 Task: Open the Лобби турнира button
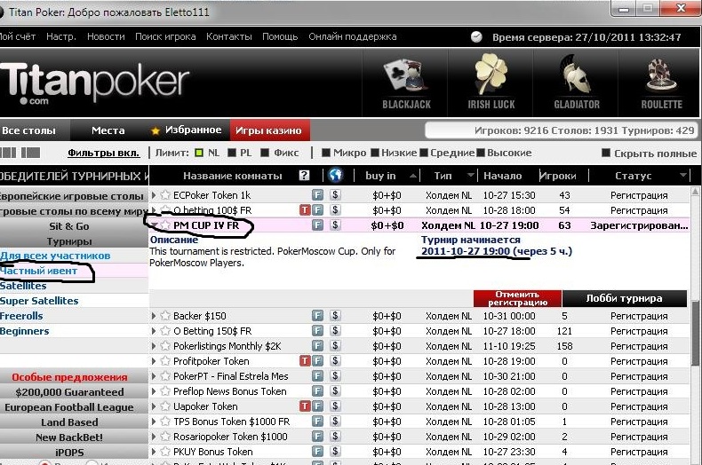point(624,298)
